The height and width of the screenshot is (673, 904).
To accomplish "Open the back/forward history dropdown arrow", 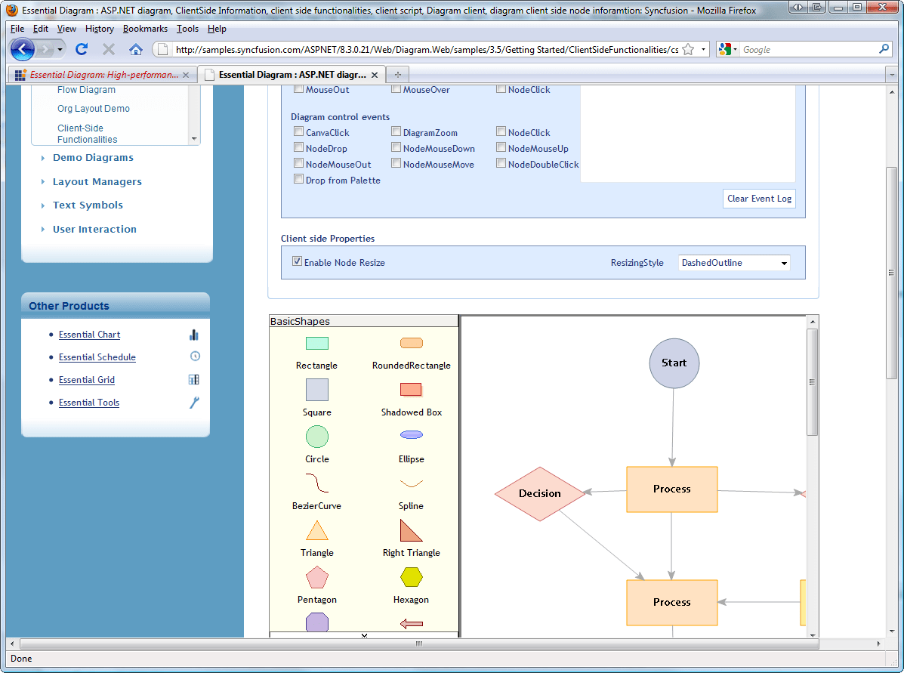I will pyautogui.click(x=60, y=50).
